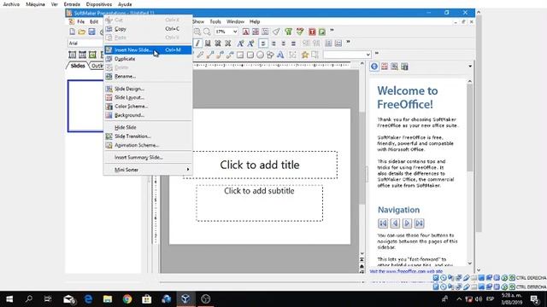Click the red T icon in the toolbar
547x307 pixels.
(312, 32)
